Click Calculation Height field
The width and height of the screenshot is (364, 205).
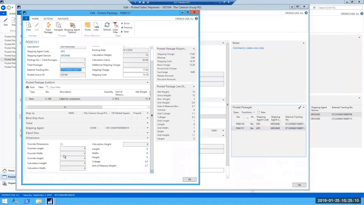pyautogui.click(x=136, y=144)
